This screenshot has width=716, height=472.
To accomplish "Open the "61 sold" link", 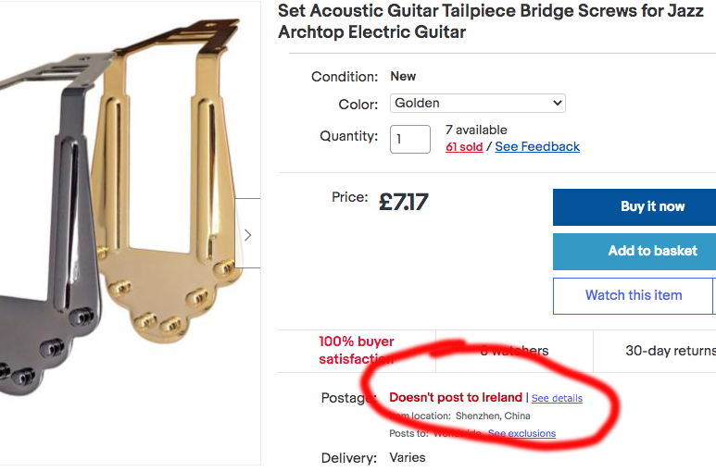I will (x=464, y=147).
